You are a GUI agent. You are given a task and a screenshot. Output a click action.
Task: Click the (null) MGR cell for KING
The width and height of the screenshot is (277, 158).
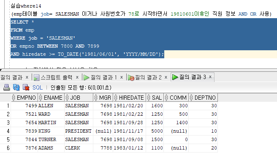(103, 131)
